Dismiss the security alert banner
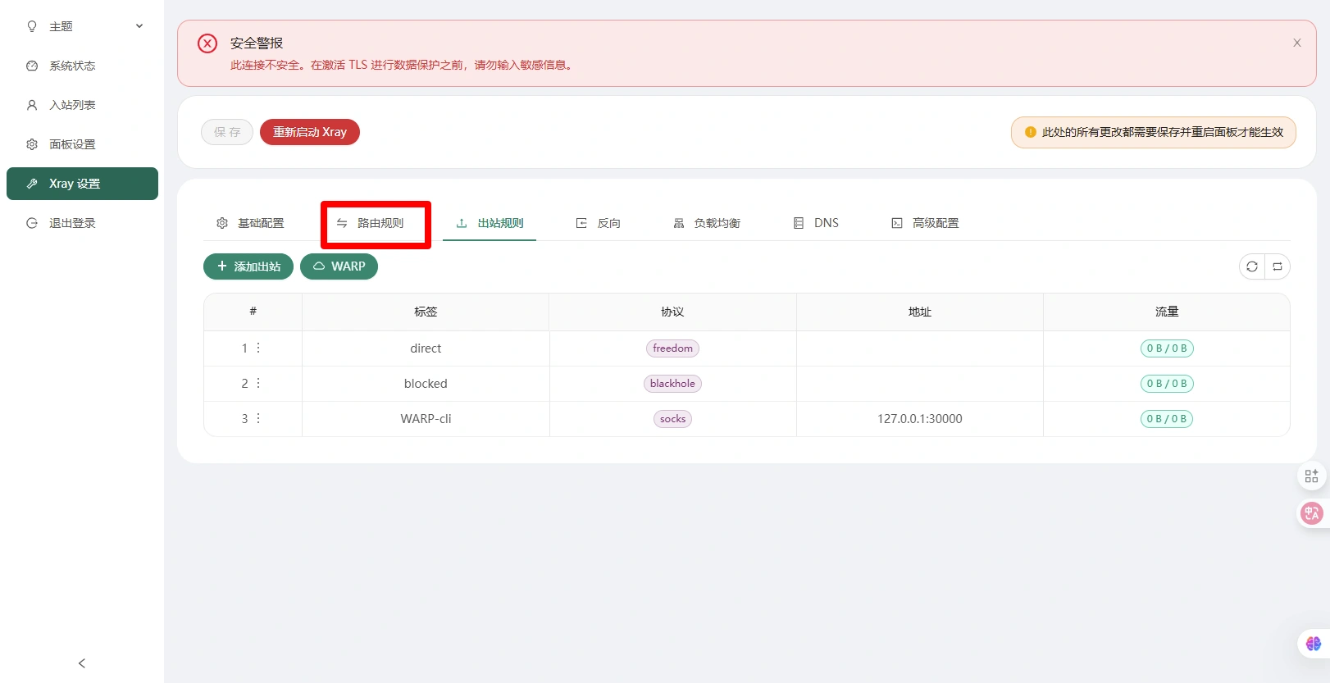 pos(1296,43)
